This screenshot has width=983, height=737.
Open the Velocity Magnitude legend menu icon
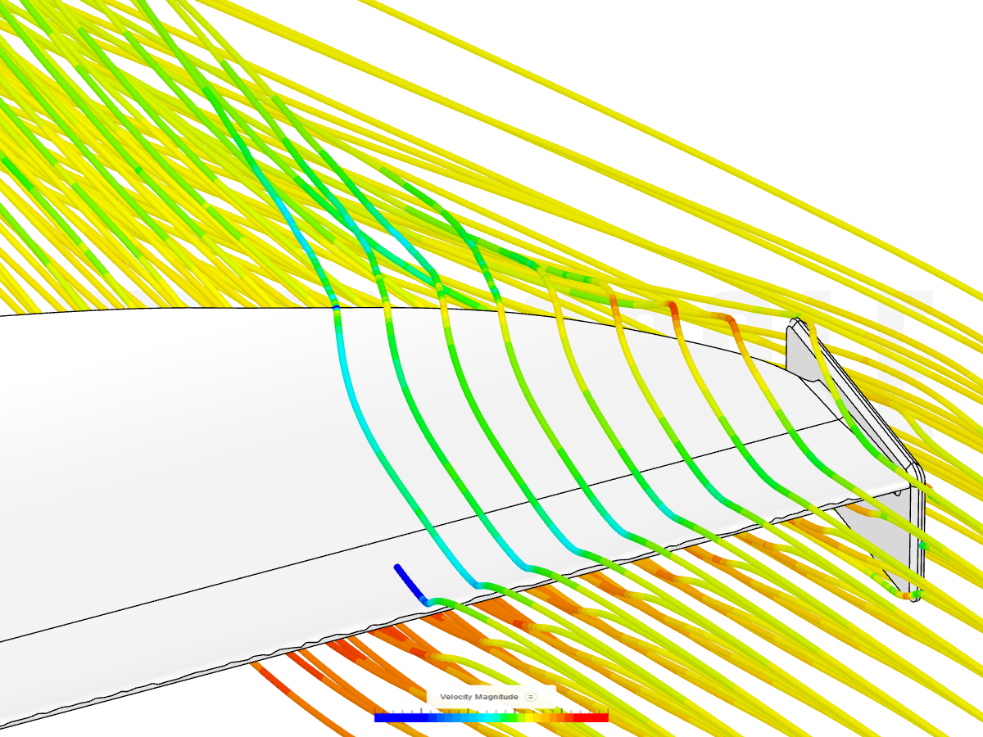coord(530,697)
